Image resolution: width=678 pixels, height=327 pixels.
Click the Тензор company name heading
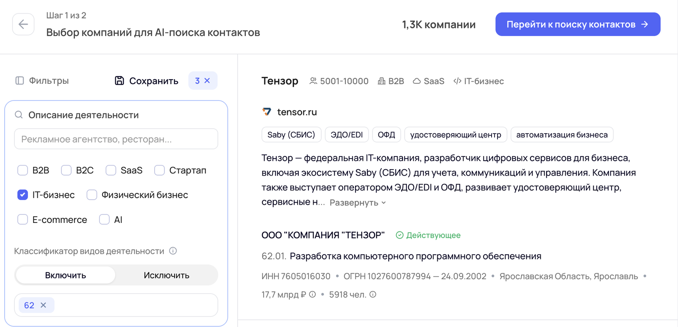click(x=280, y=81)
